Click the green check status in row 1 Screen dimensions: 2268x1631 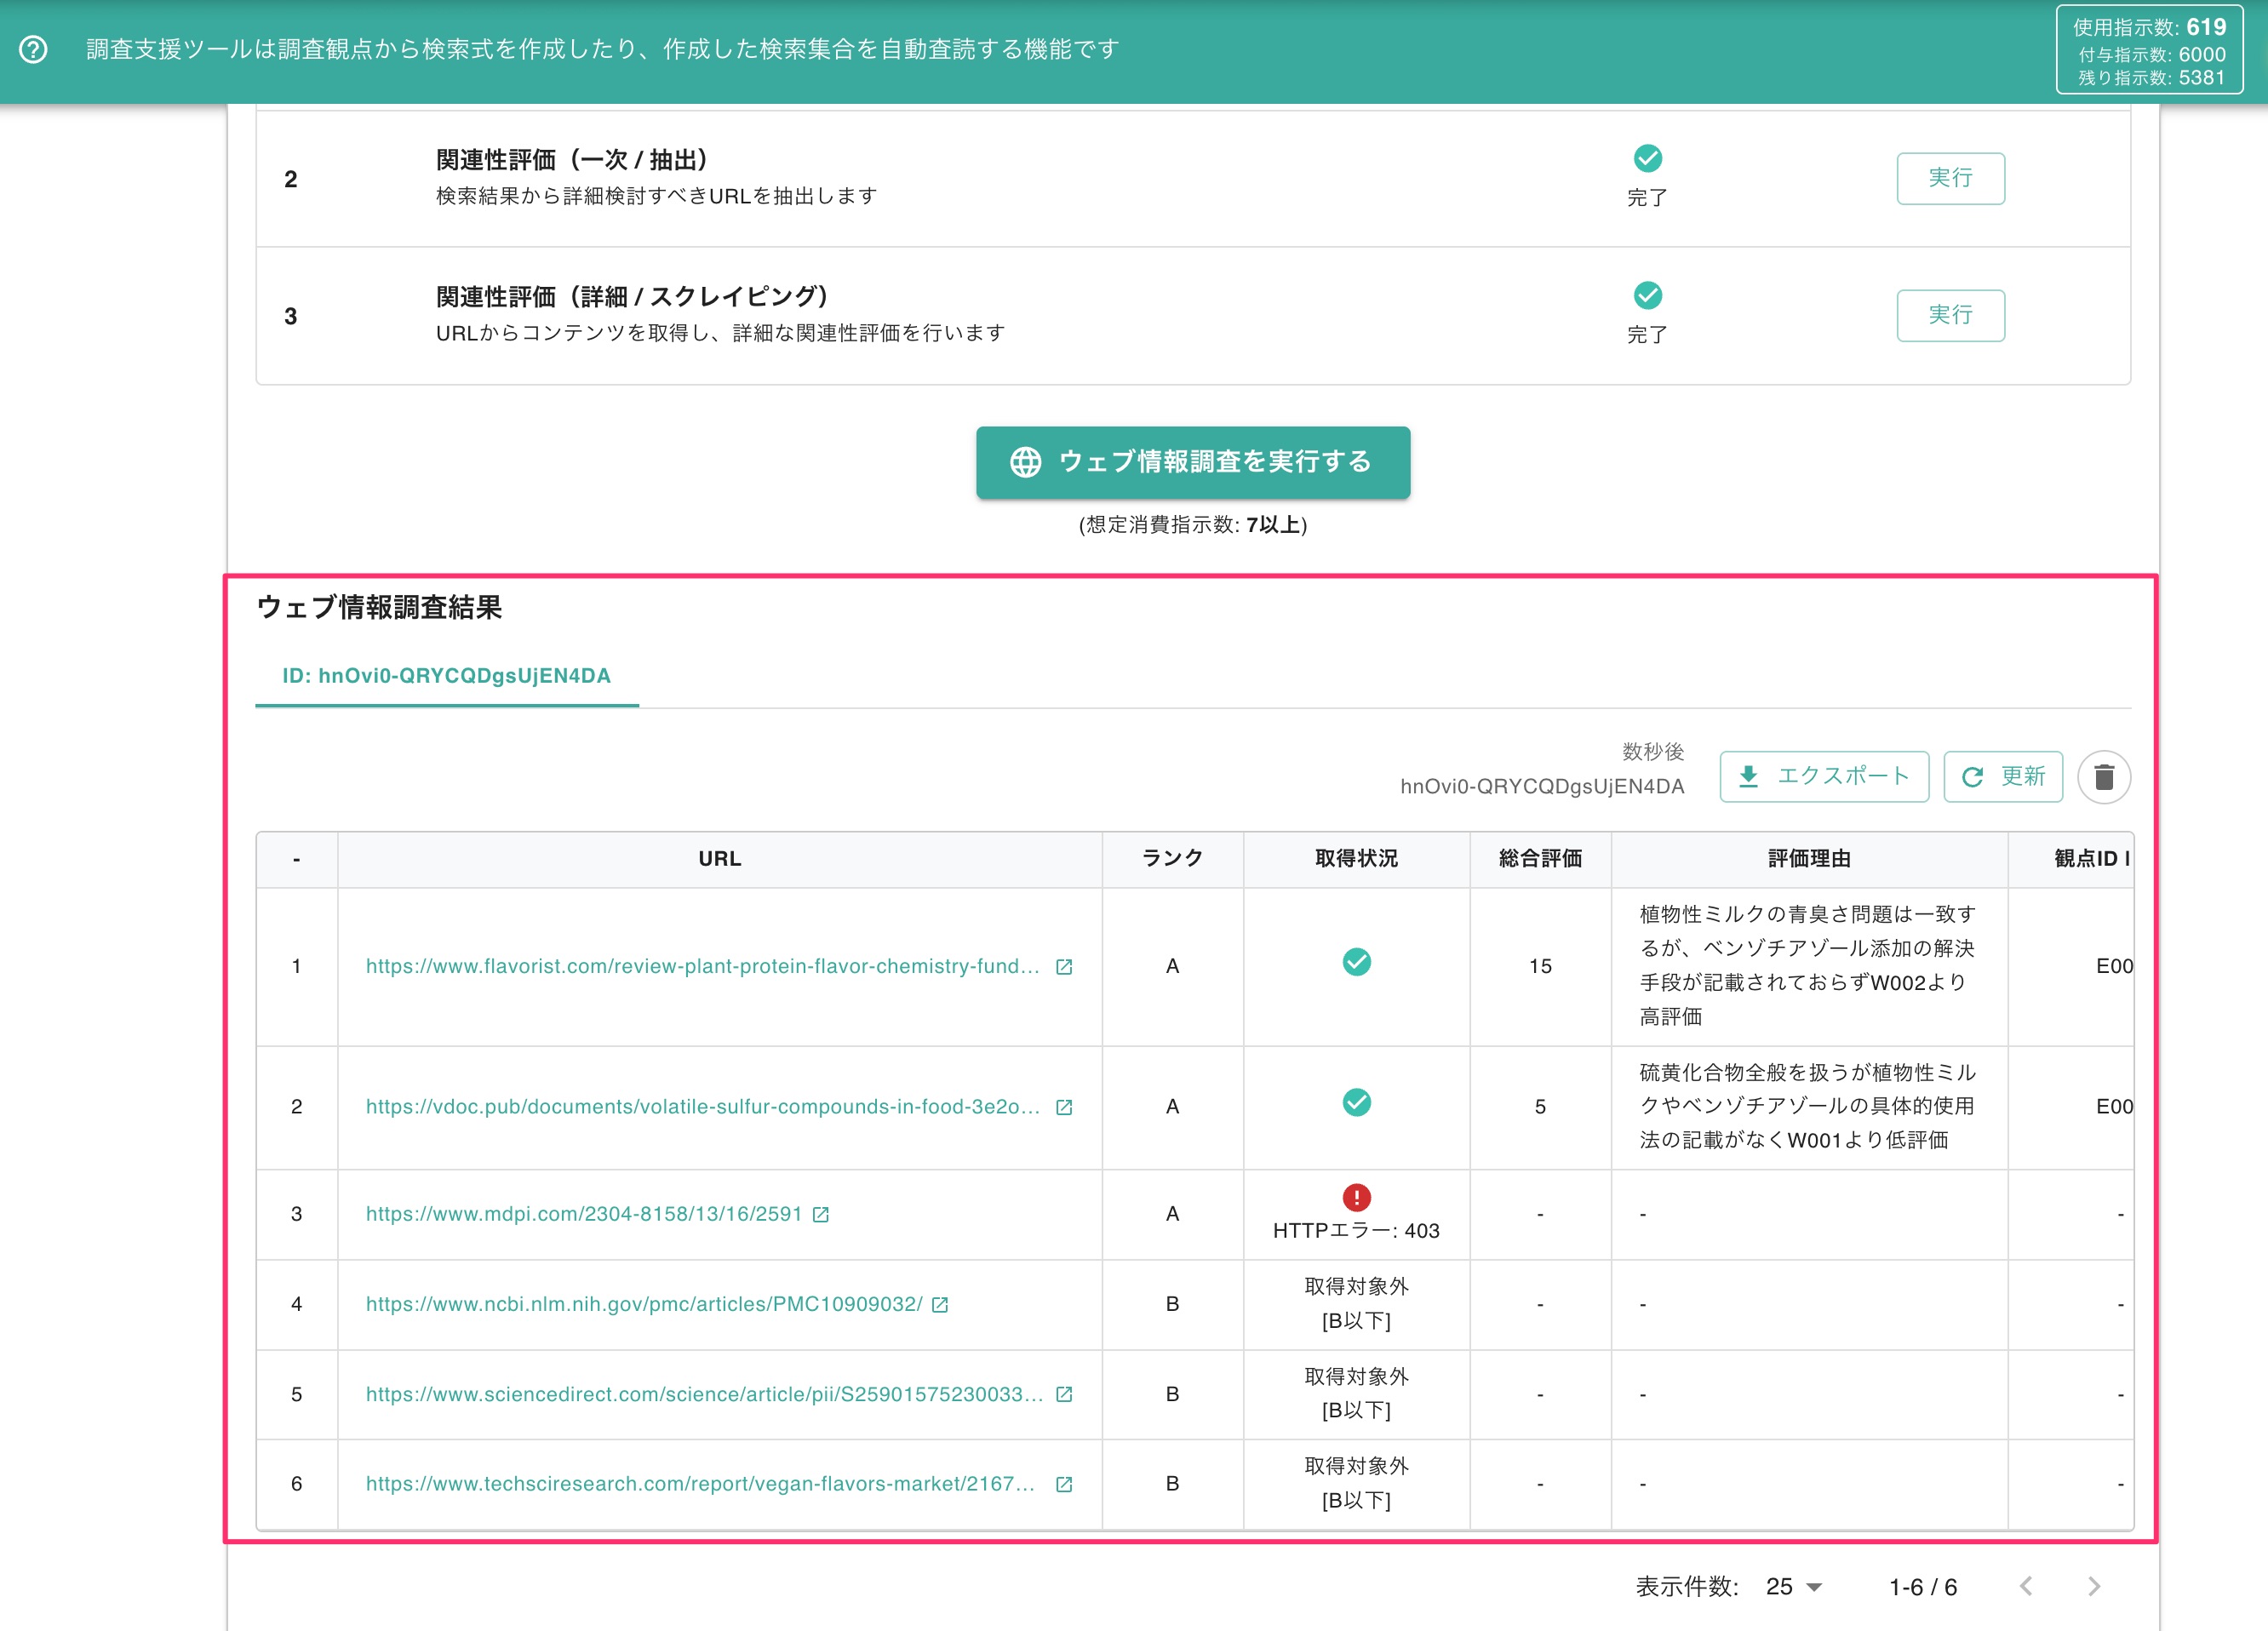pos(1356,962)
